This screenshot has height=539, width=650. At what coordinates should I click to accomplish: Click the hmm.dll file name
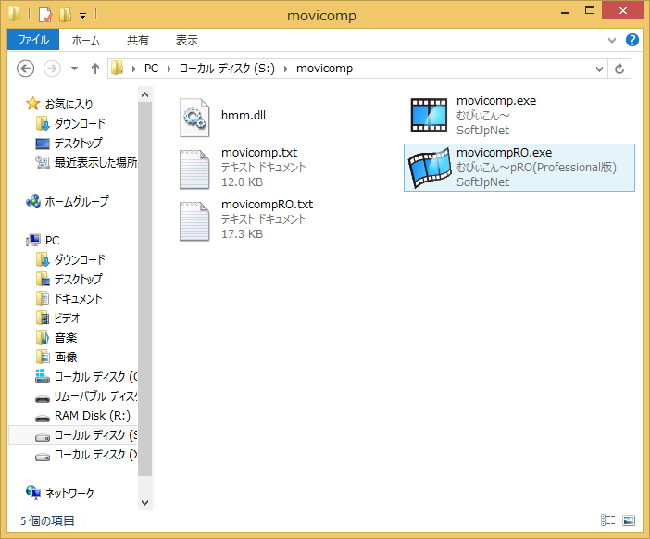pyautogui.click(x=244, y=115)
